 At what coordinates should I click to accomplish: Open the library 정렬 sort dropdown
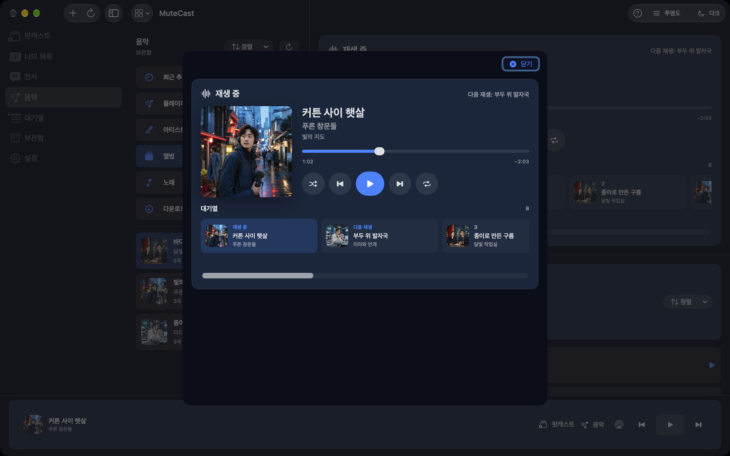[249, 47]
